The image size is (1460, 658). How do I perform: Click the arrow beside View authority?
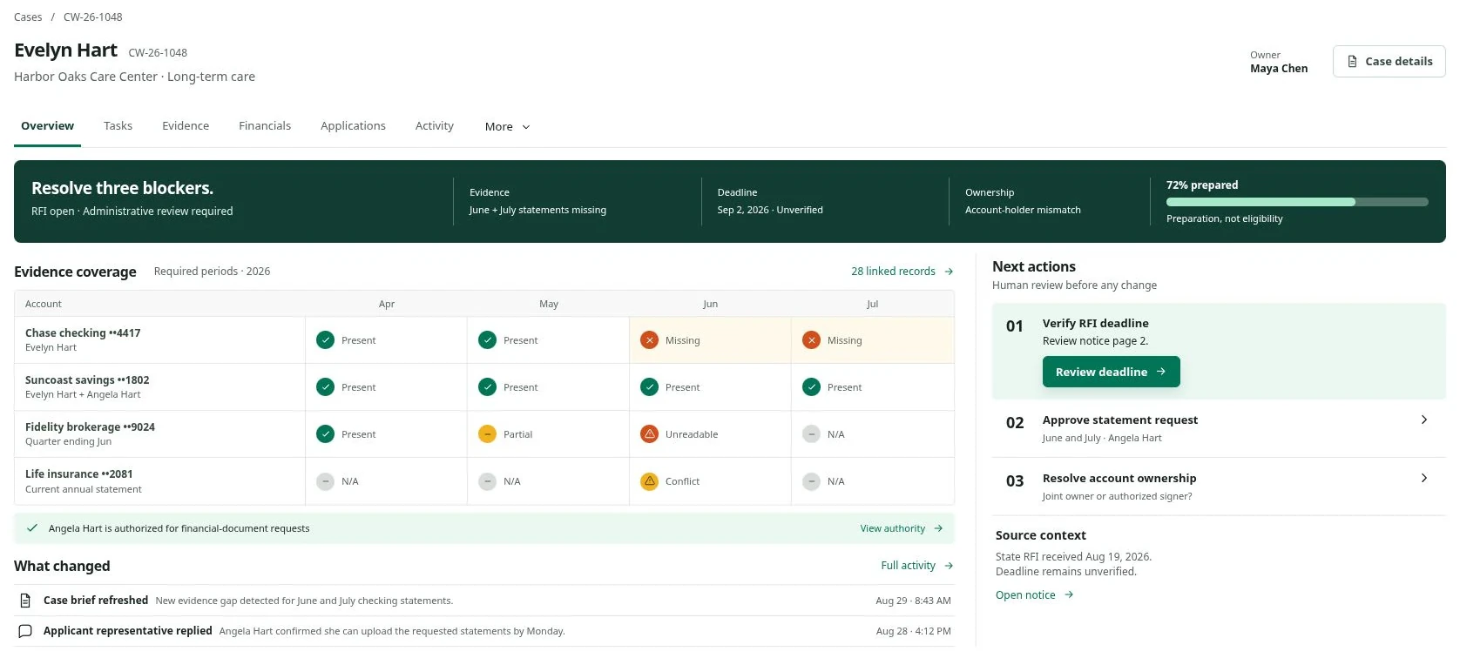pos(938,528)
